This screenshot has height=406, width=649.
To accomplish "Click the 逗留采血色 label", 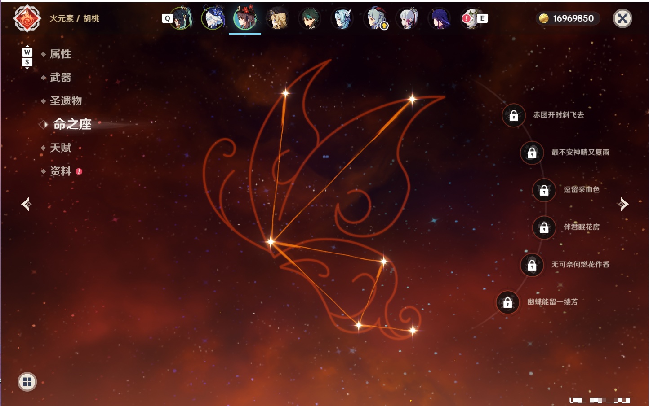I will coord(582,189).
